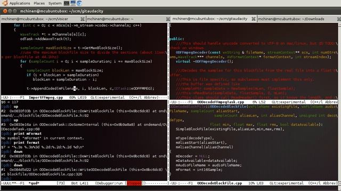Open the Places menu
Screen dimensions: 341x191
[x=39, y=3]
